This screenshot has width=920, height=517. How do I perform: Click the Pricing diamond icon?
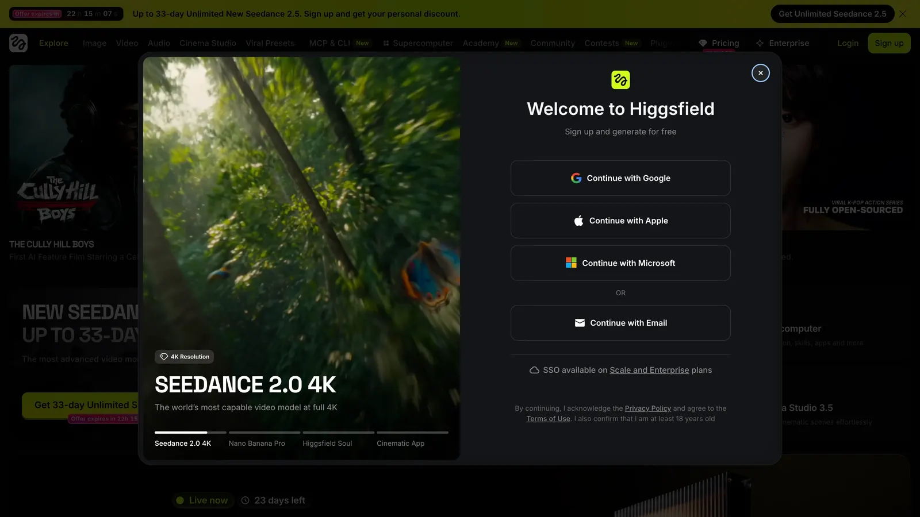pyautogui.click(x=703, y=43)
